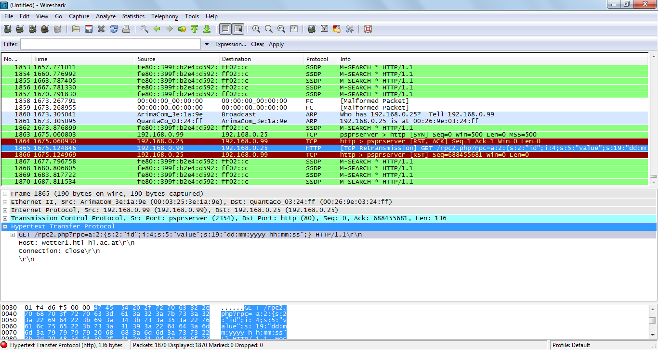Jump to the last packet
This screenshot has width=658, height=350.
[x=207, y=29]
